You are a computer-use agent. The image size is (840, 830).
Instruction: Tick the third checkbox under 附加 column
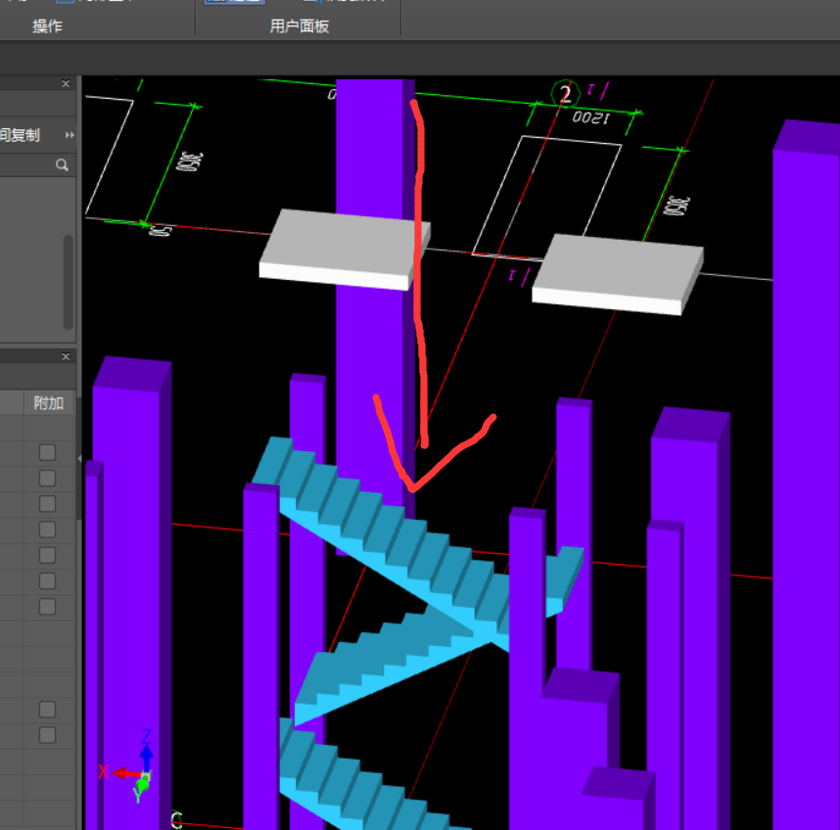(48, 504)
